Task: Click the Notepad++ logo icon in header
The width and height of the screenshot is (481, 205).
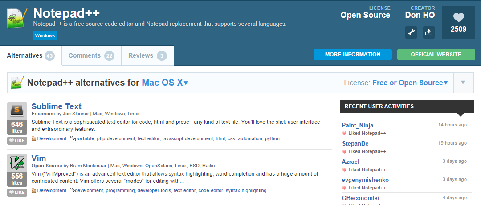Action: 18,19
